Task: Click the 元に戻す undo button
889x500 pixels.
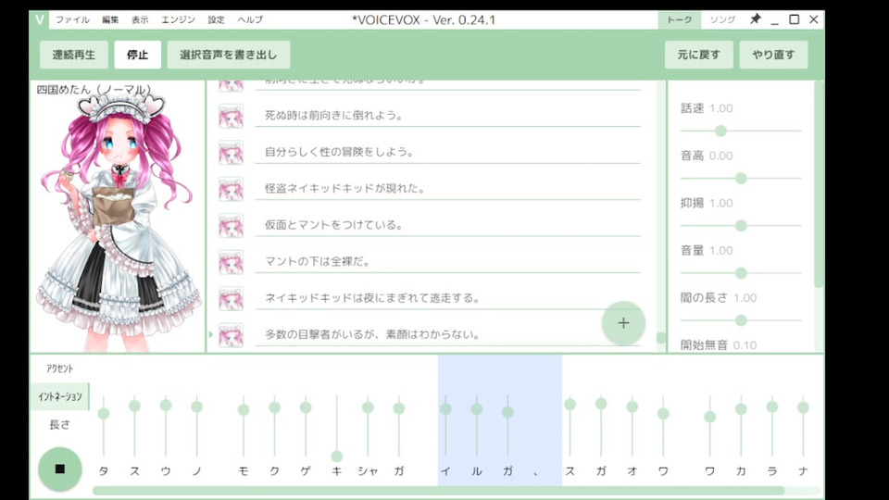Action: (x=698, y=55)
